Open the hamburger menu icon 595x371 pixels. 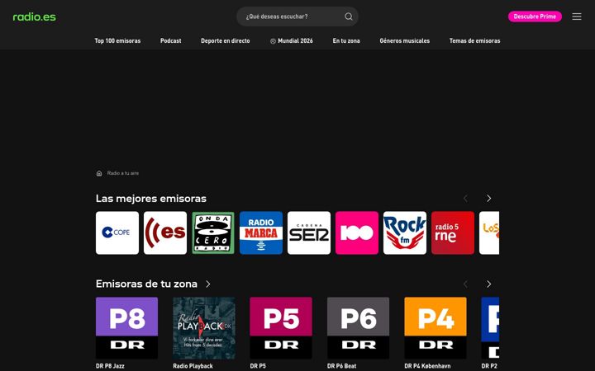(577, 16)
